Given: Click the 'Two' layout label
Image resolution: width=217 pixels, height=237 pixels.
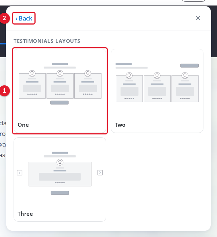Looking at the screenshot, I should tap(120, 125).
